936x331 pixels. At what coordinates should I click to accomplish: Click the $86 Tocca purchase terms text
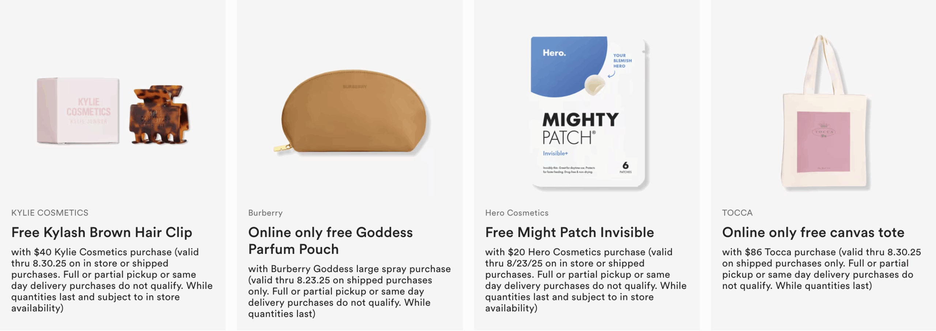[x=821, y=269]
